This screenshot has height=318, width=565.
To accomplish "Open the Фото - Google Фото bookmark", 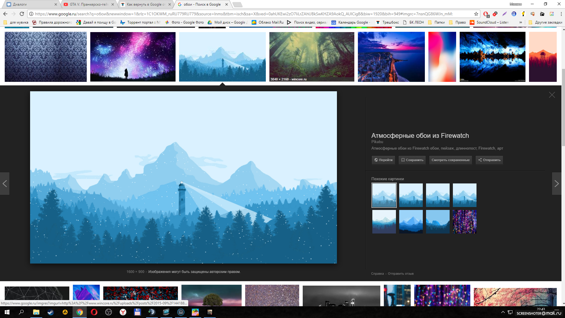I will [x=184, y=22].
